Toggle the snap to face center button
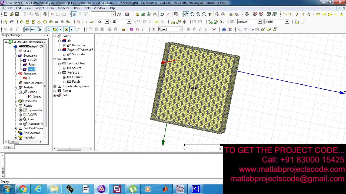This screenshot has width=346, height=194. point(66,29)
